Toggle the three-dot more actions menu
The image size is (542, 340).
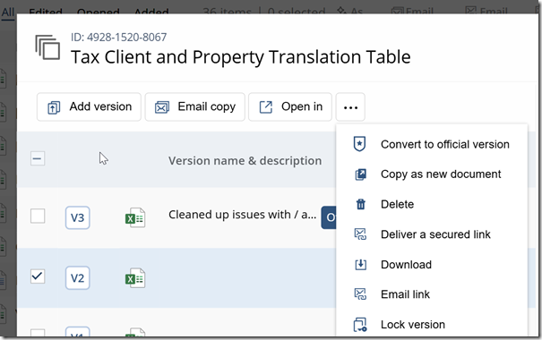pos(350,107)
